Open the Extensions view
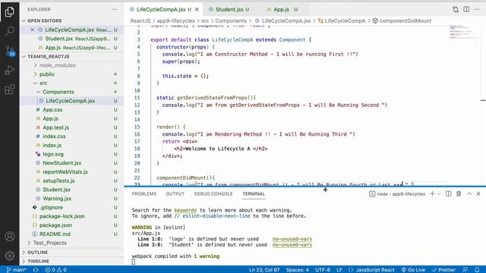 coord(10,89)
